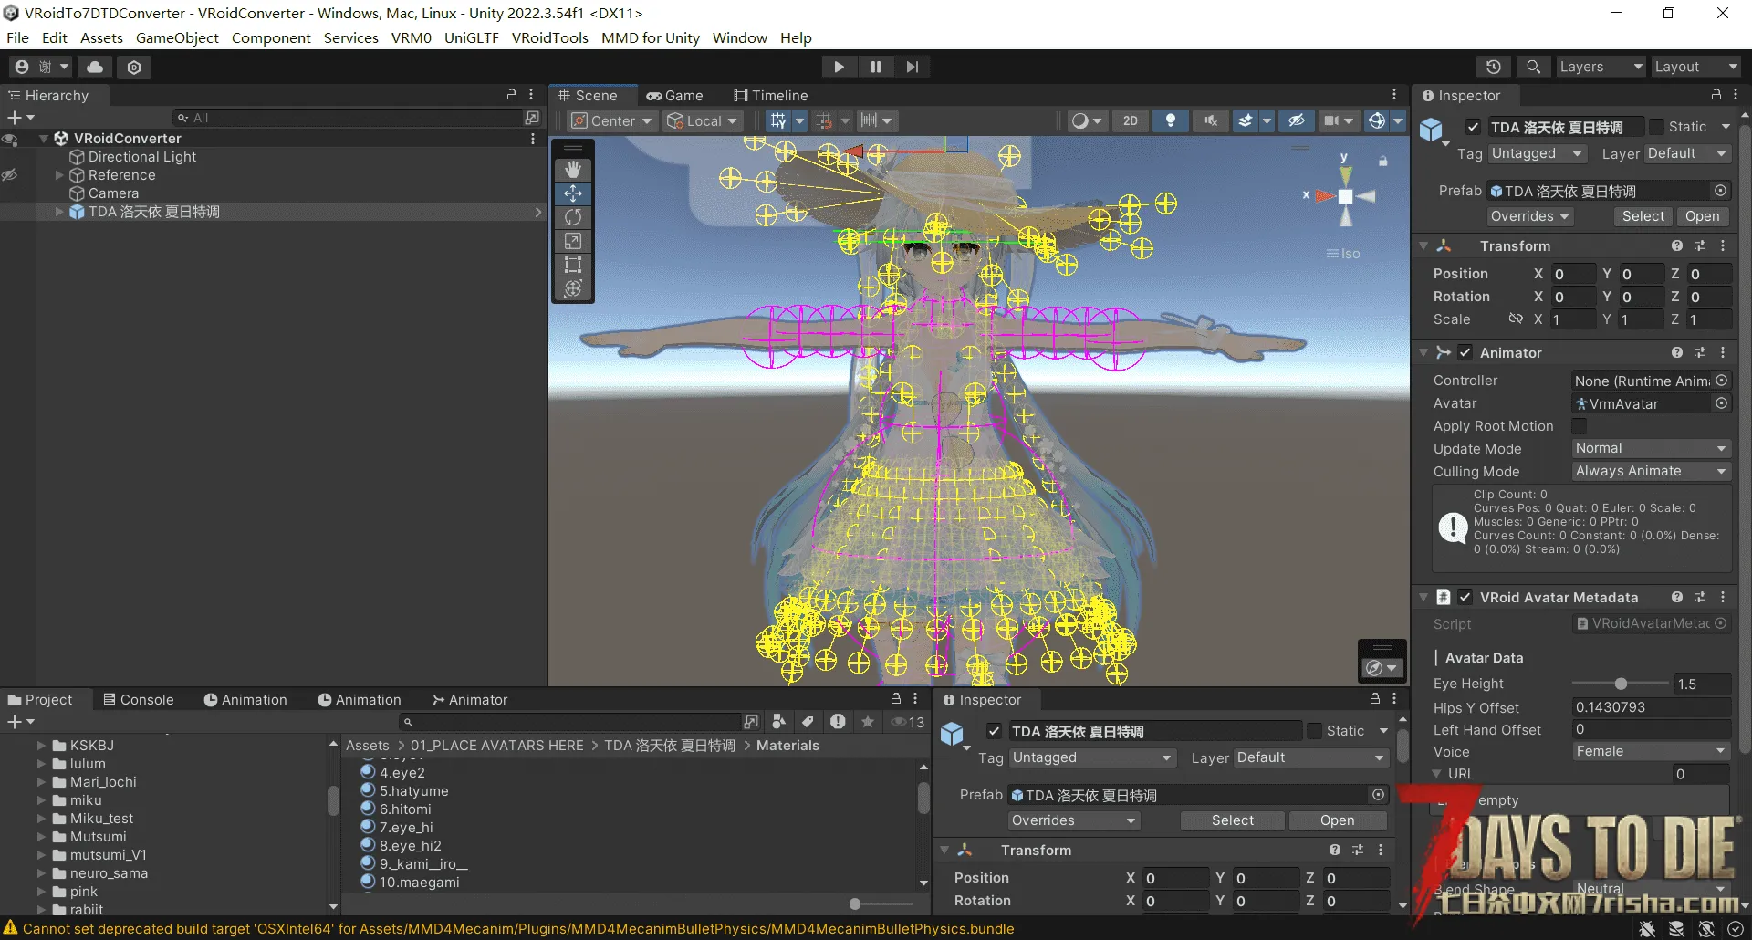Adjust the Eye Height slider
The width and height of the screenshot is (1752, 940).
pos(1620,684)
